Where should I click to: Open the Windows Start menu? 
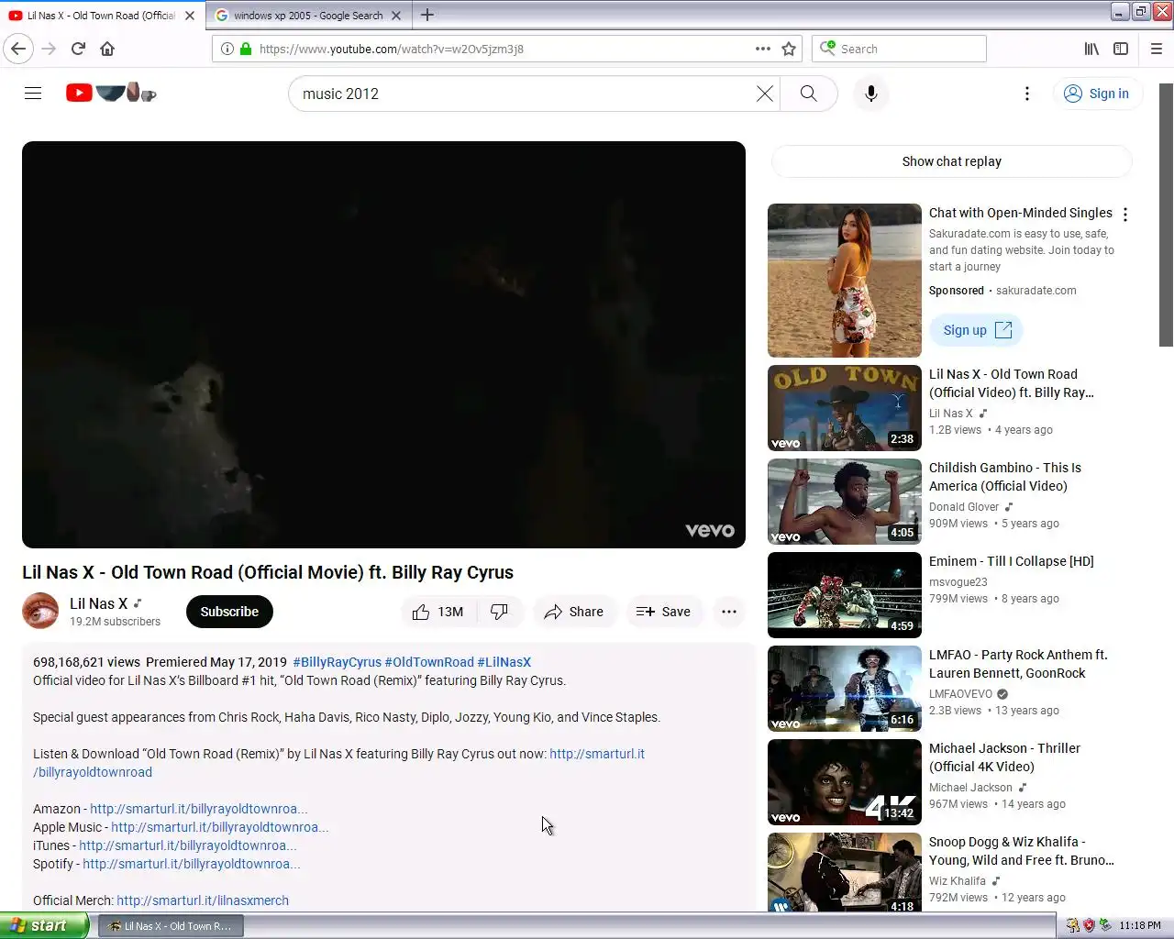click(x=44, y=925)
